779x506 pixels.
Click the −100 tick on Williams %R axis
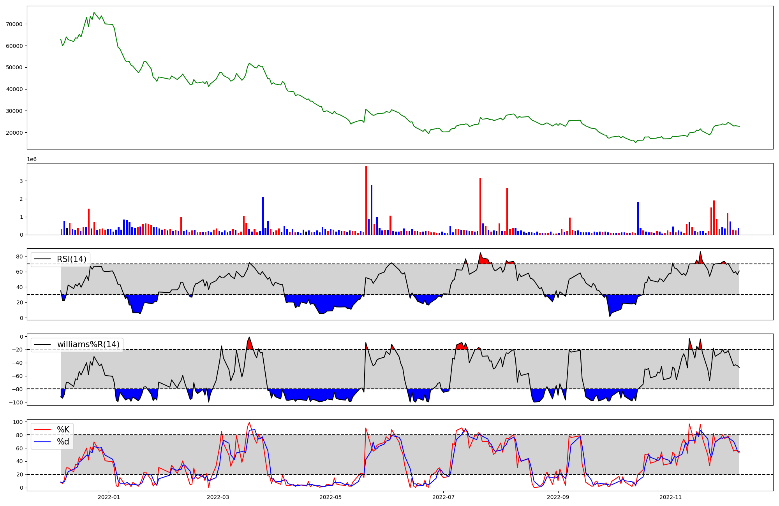16,402
